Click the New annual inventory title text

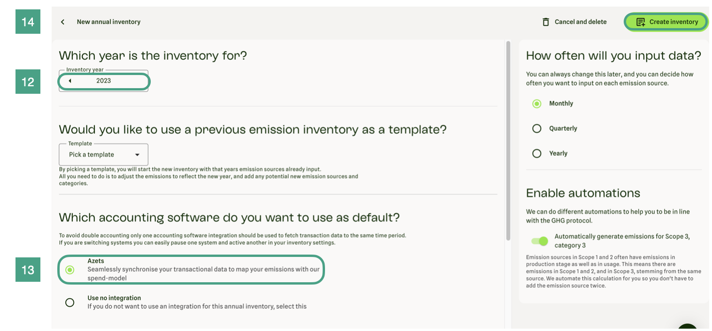coord(108,22)
